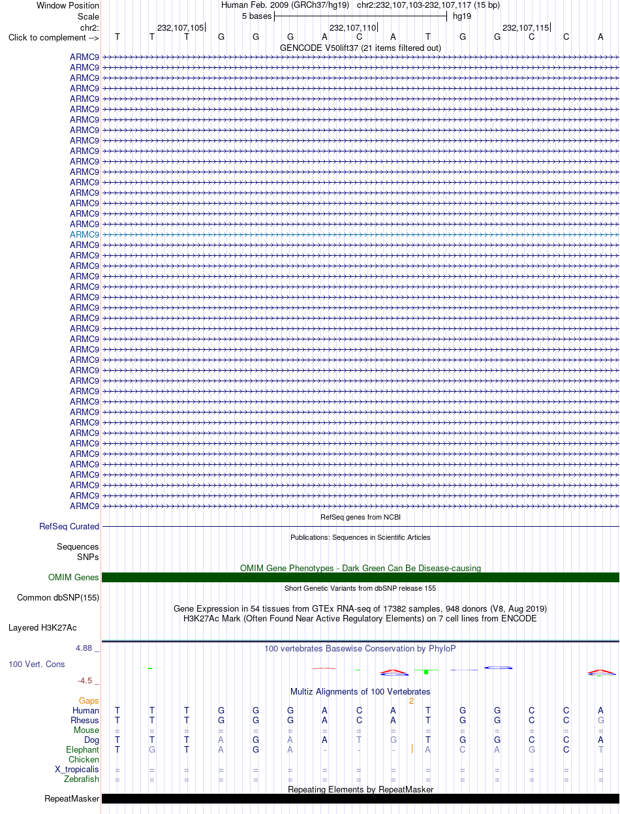Select the Window Position label
This screenshot has width=620, height=814.
click(68, 5)
